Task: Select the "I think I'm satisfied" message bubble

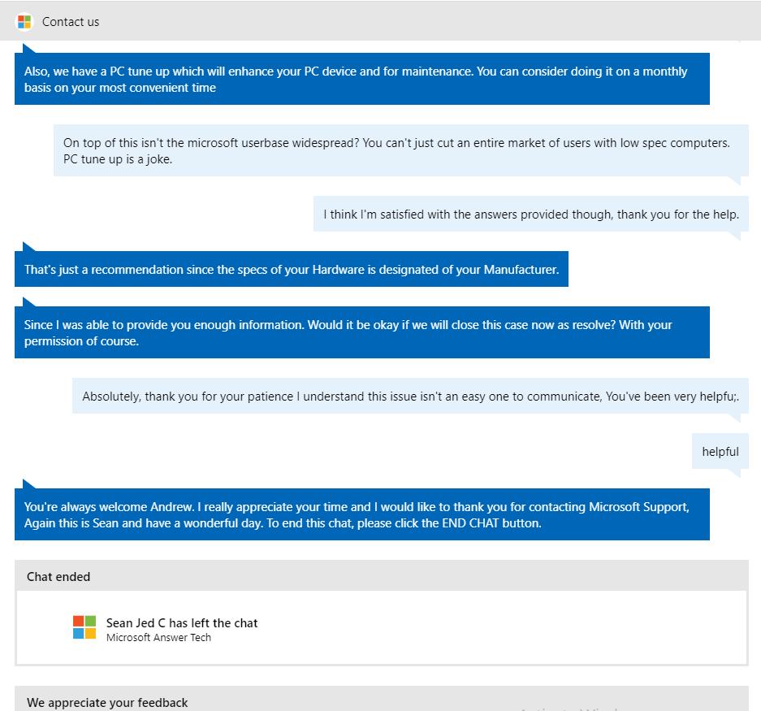Action: (x=530, y=215)
